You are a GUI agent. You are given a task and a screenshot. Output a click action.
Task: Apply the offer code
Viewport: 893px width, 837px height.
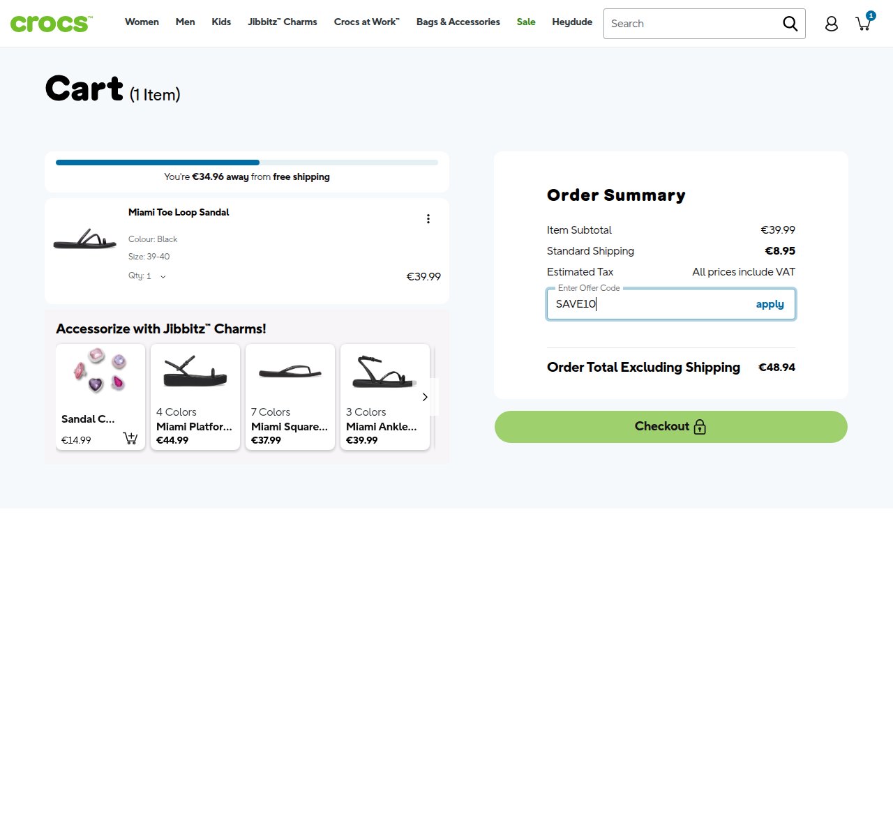coord(770,304)
